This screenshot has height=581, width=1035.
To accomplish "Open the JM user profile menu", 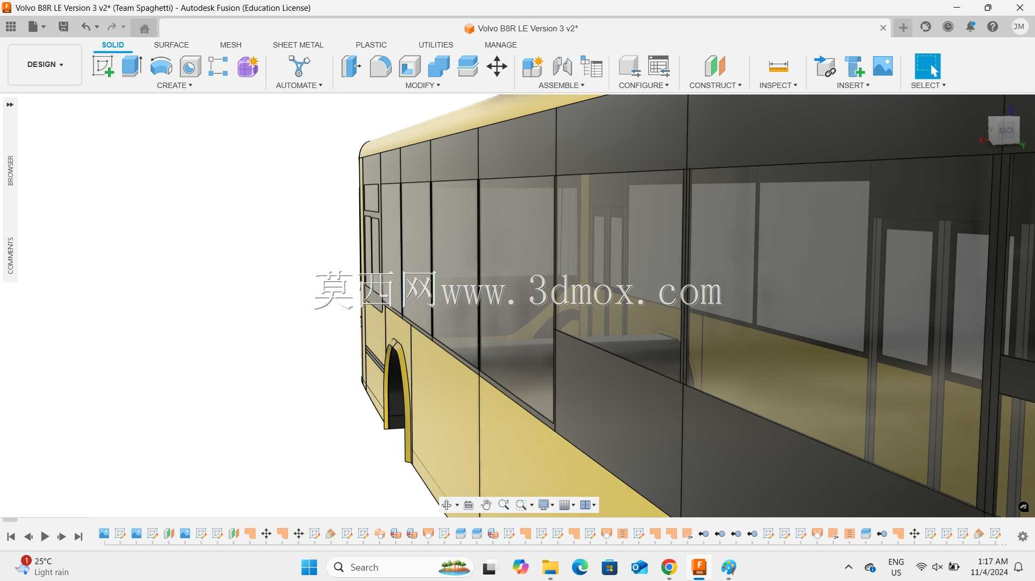I will (1019, 26).
